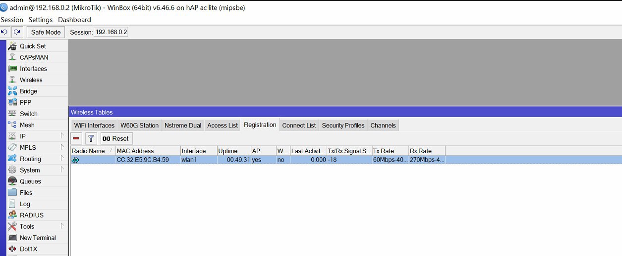Click the System gear icon
This screenshot has height=256, width=622.
[x=12, y=170]
